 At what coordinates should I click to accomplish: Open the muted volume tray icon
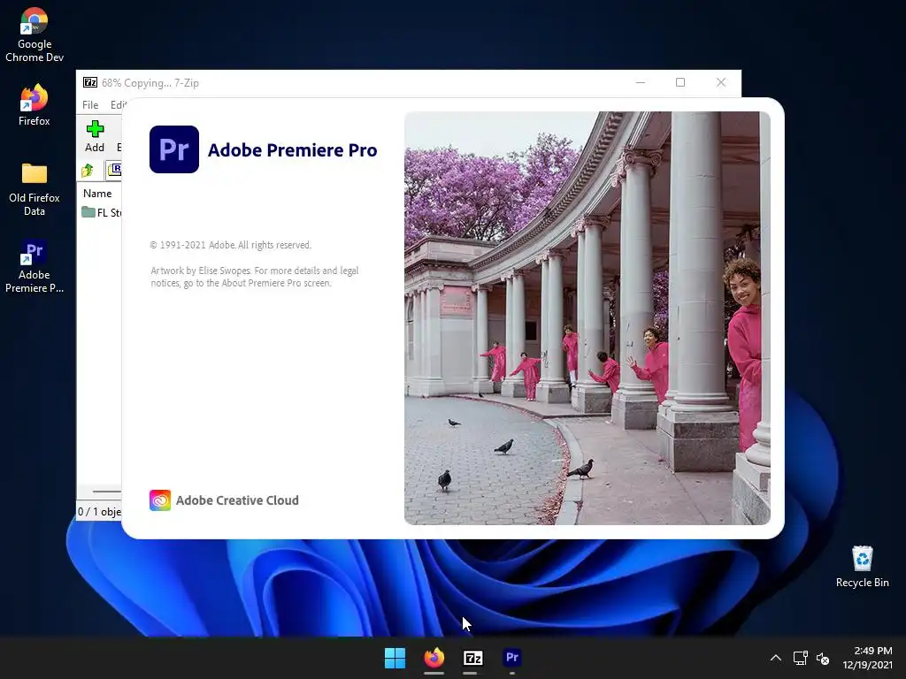coord(823,658)
